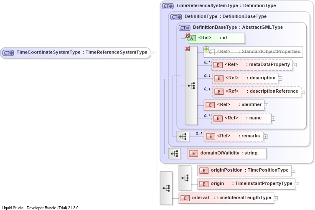
Task: Select the ': StandardObjectProperties' struck-through label
Action: coord(269,51)
